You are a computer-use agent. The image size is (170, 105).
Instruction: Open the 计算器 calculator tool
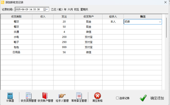pos(10,97)
